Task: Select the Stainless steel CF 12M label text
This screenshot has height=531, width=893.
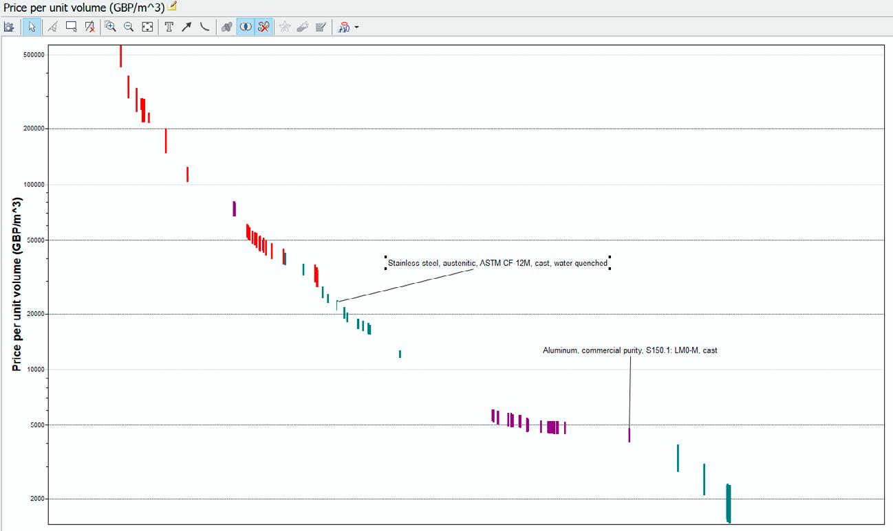Action: coord(497,263)
